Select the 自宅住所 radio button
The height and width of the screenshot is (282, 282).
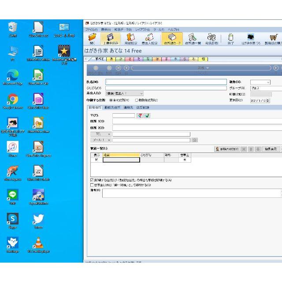(111, 100)
